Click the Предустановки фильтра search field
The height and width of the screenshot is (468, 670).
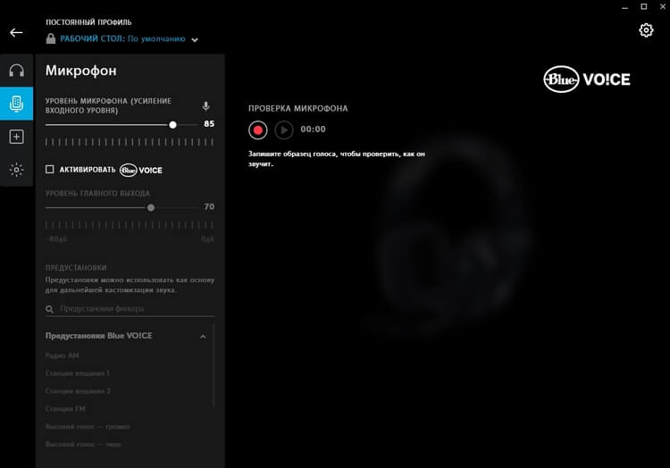(x=130, y=309)
